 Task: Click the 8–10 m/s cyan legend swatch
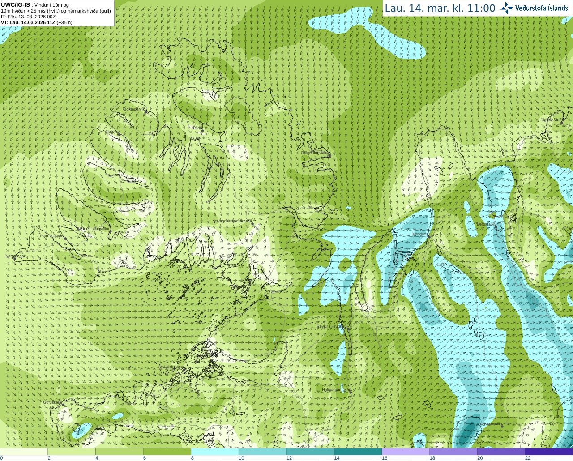click(x=215, y=452)
